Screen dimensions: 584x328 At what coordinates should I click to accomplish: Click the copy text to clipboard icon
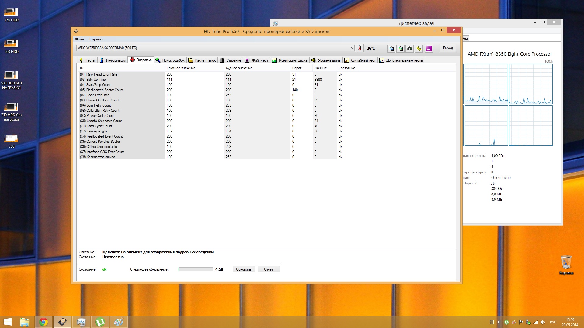(391, 48)
